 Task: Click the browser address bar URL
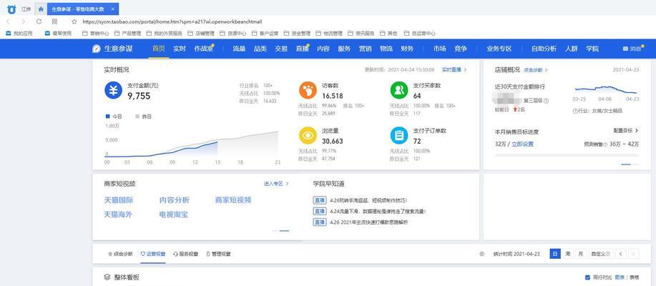coord(172,21)
